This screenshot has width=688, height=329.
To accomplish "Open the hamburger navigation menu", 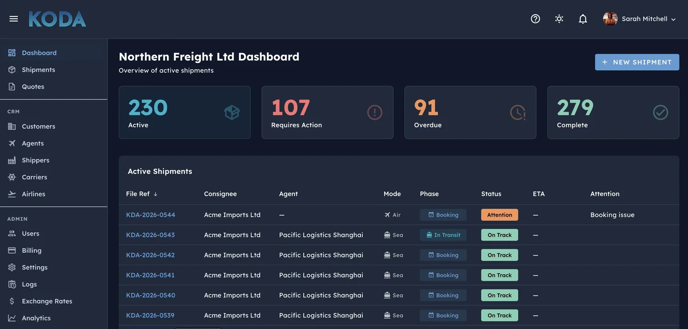I will point(14,19).
